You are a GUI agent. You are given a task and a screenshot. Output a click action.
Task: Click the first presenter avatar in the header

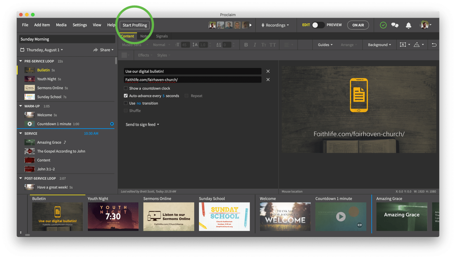pyautogui.click(x=212, y=25)
